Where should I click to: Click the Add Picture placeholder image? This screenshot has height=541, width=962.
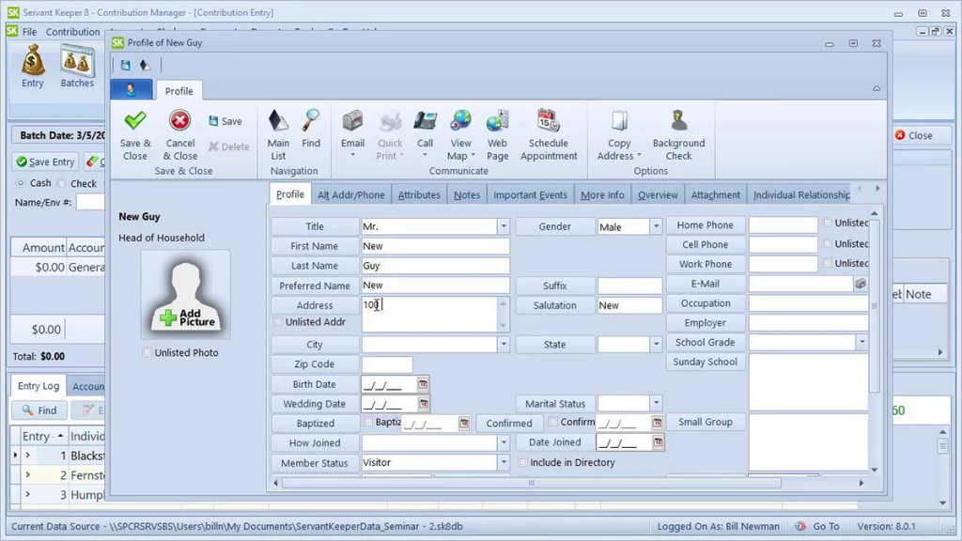(186, 294)
